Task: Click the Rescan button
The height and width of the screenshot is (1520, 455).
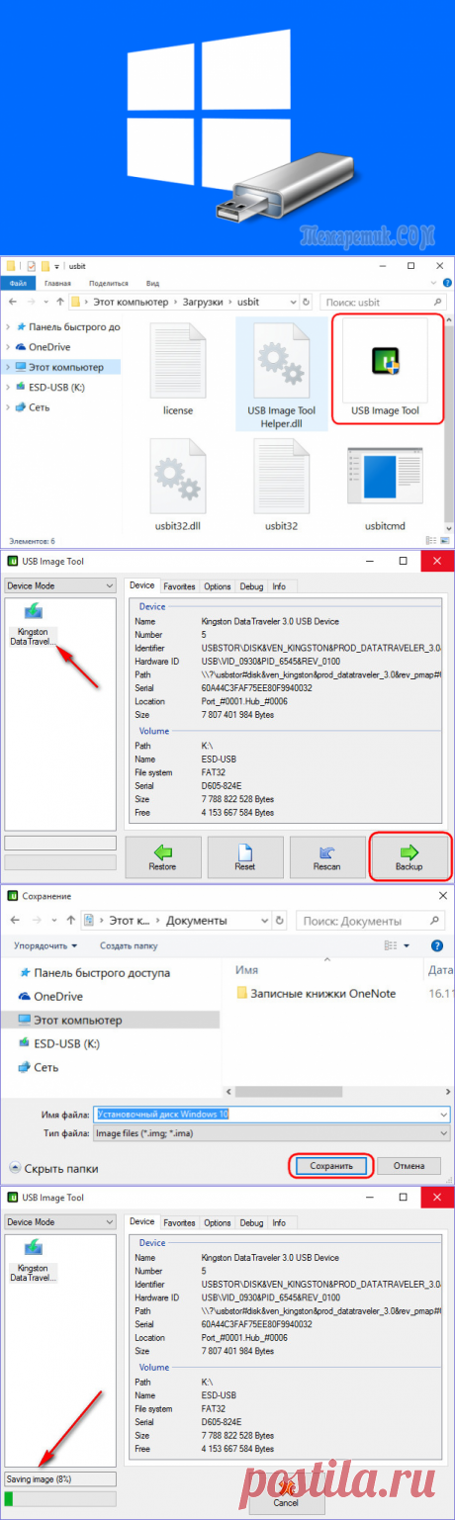Action: click(x=326, y=855)
